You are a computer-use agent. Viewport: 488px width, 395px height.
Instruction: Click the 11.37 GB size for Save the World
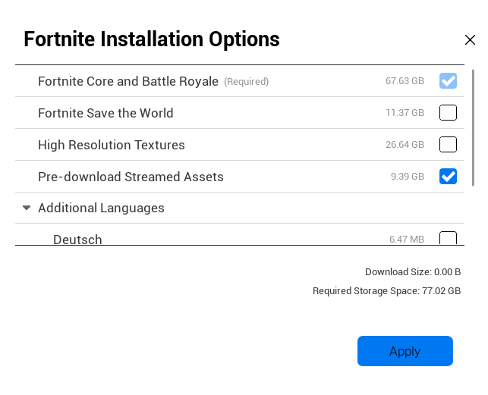405,113
